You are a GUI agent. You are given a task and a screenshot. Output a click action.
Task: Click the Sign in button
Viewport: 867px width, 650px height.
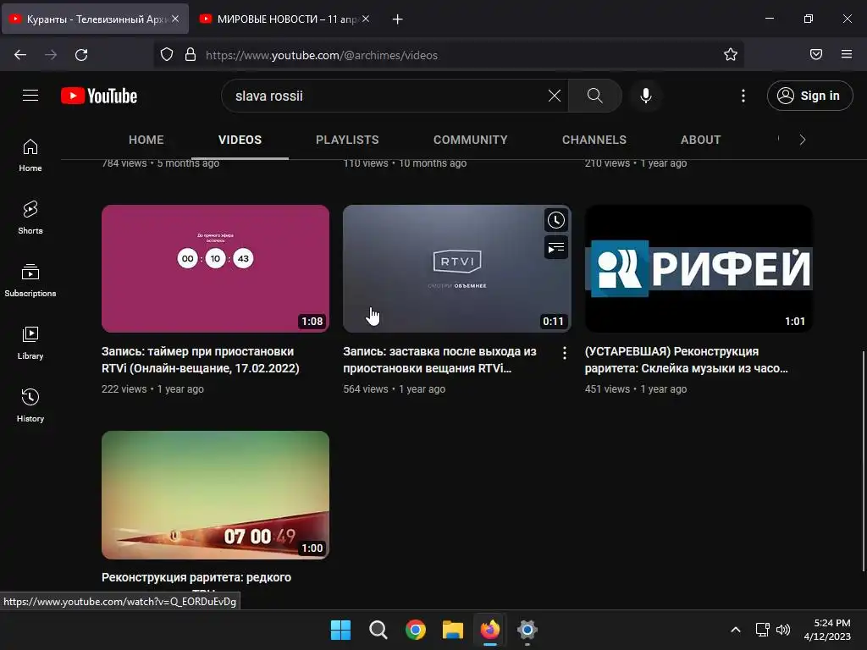(809, 96)
